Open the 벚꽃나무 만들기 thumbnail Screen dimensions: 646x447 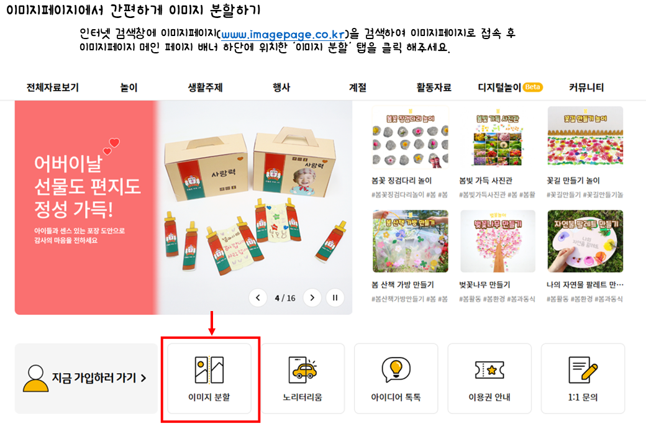coord(498,242)
